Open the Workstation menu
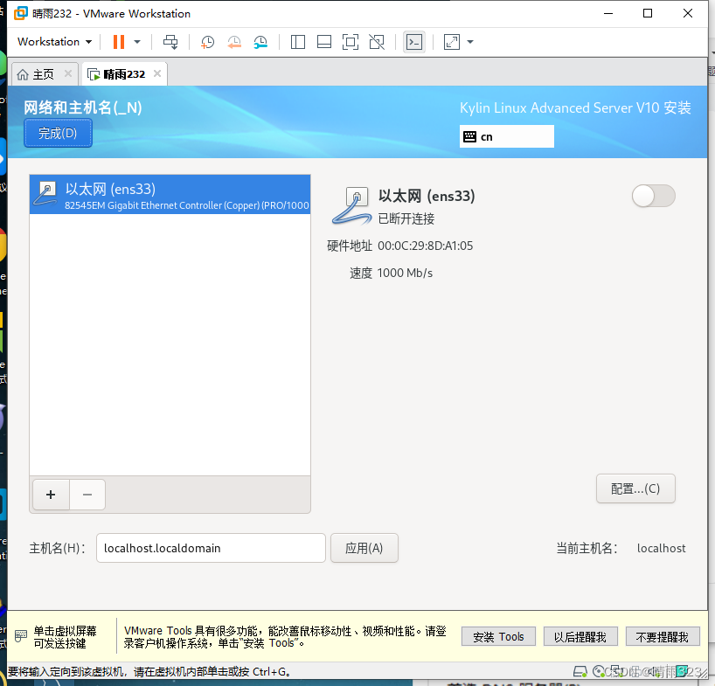715x686 pixels. click(x=54, y=42)
